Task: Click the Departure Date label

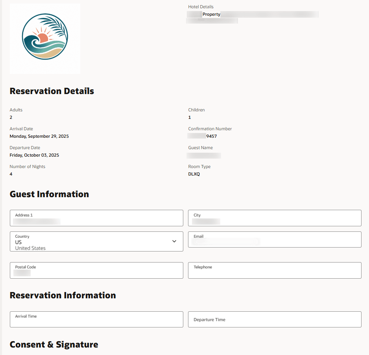Action: click(x=25, y=148)
